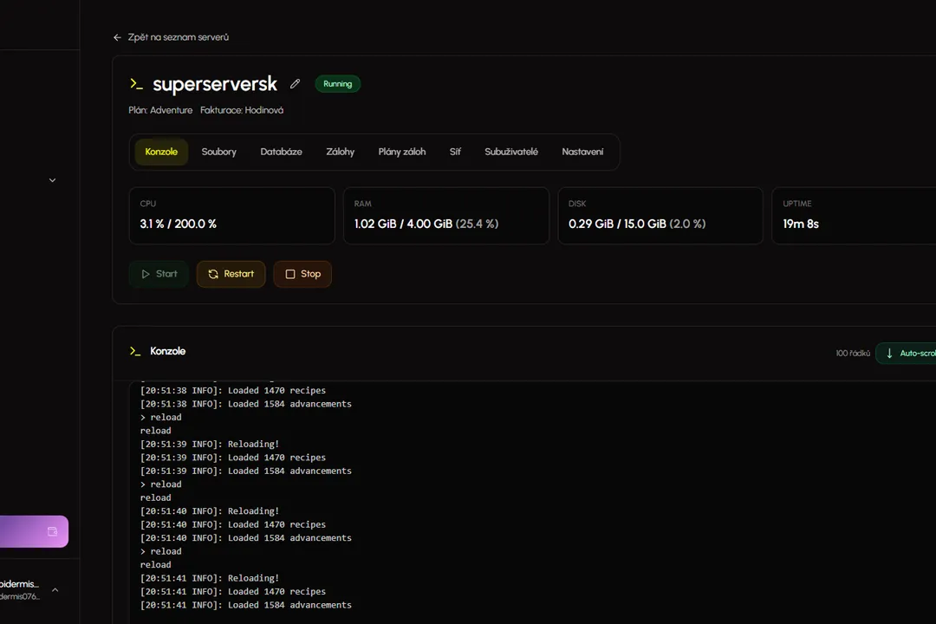The width and height of the screenshot is (936, 624).
Task: Switch to the Databáze tab
Action: pos(281,152)
